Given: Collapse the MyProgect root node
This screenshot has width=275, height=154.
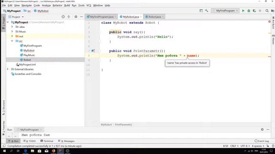Looking at the screenshot, I should [x=8, y=22].
